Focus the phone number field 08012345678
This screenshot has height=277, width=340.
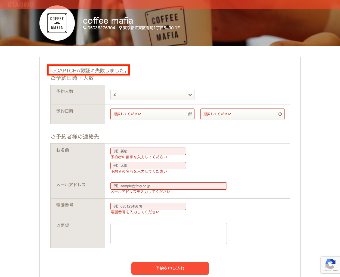tap(148, 206)
